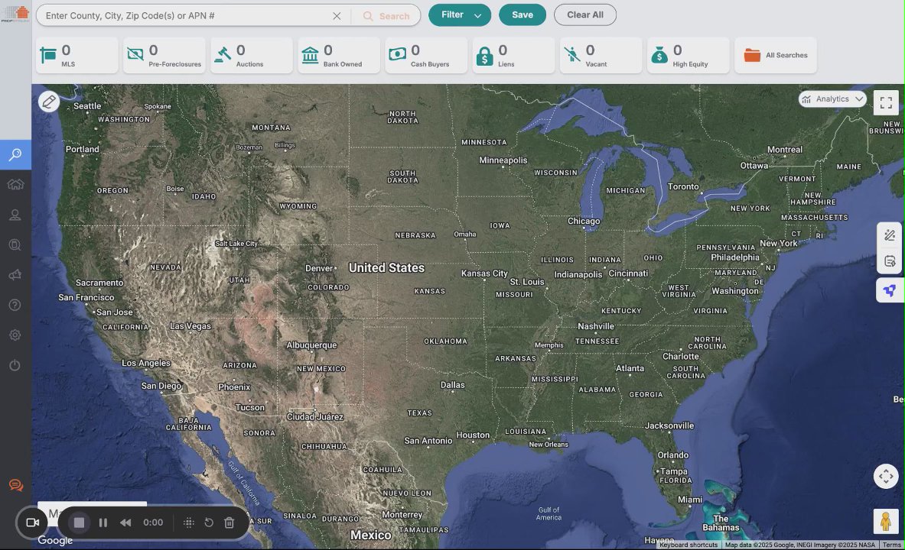Image resolution: width=905 pixels, height=550 pixels.
Task: Stop the screen recording
Action: pos(79,522)
